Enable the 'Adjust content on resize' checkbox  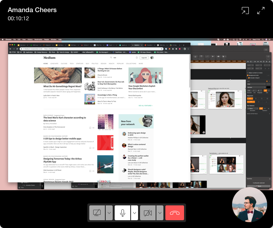(247, 72)
